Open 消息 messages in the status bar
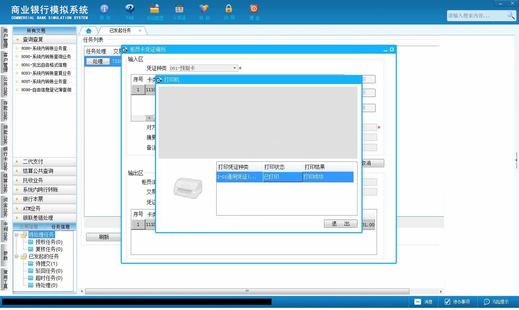The height and width of the screenshot is (310, 519). tap(423, 302)
